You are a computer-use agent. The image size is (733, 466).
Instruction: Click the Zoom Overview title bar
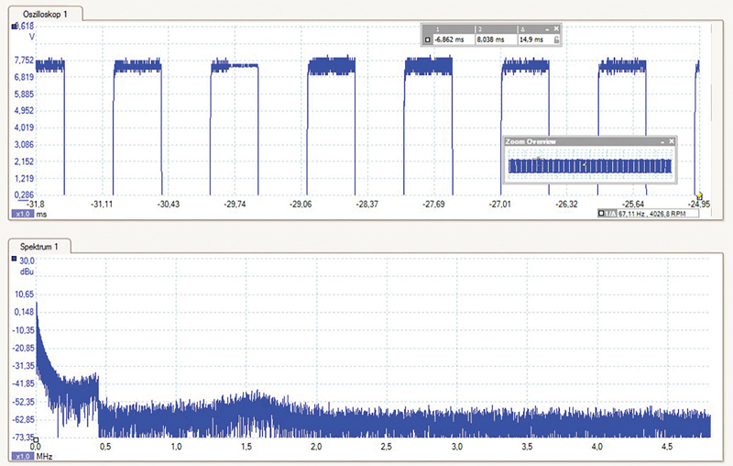coord(590,141)
